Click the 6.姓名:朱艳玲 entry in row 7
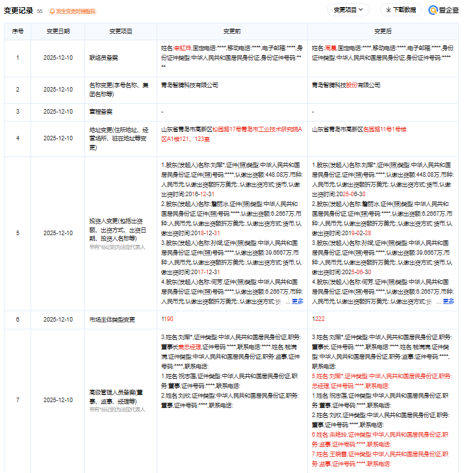This screenshot has width=464, height=473. (380, 439)
